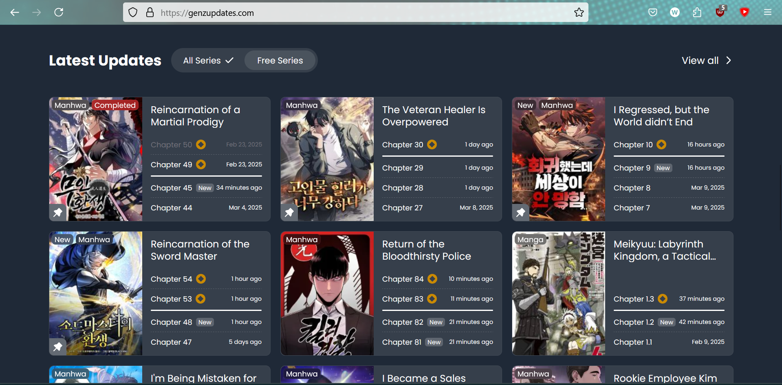This screenshot has height=385, width=782.
Task: Open I Regressed, but the World didn't End
Action: 661,116
